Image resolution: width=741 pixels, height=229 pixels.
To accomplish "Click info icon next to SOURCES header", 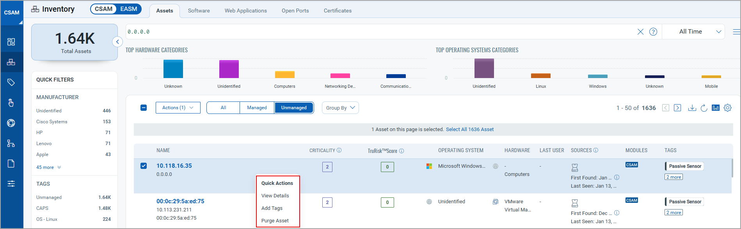I will point(596,150).
